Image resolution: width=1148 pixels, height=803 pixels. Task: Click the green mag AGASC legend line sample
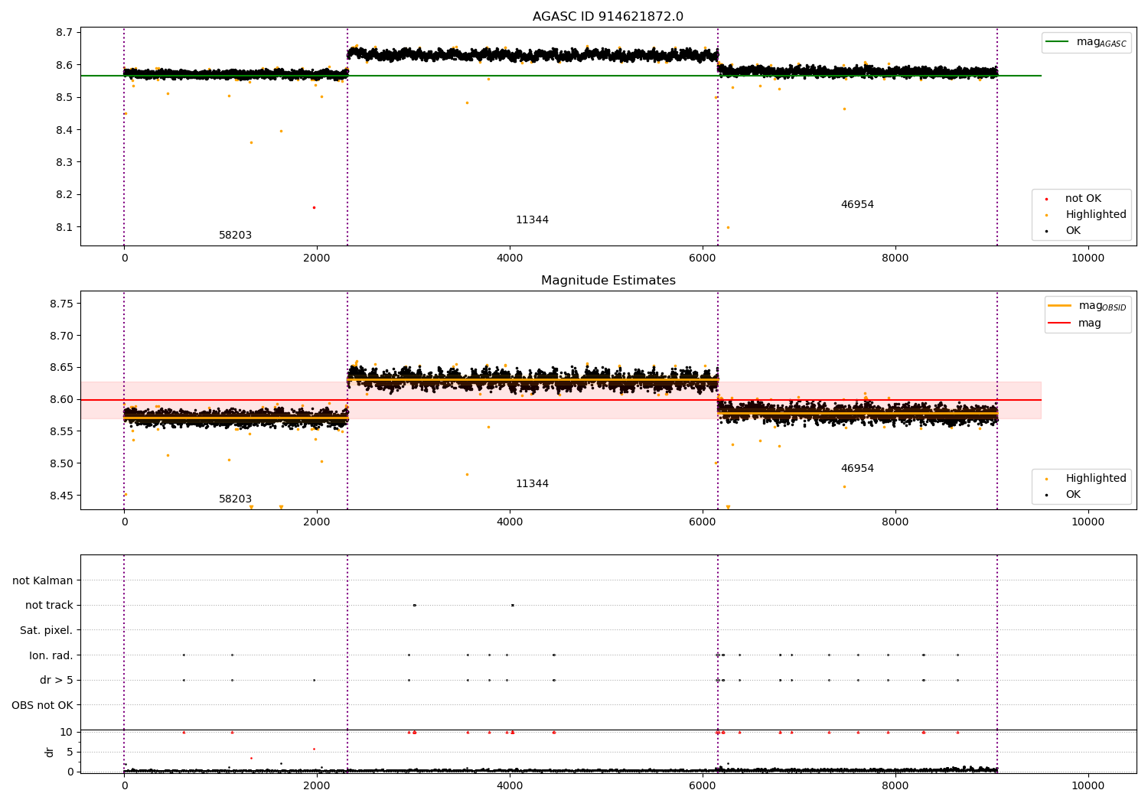click(x=1058, y=42)
